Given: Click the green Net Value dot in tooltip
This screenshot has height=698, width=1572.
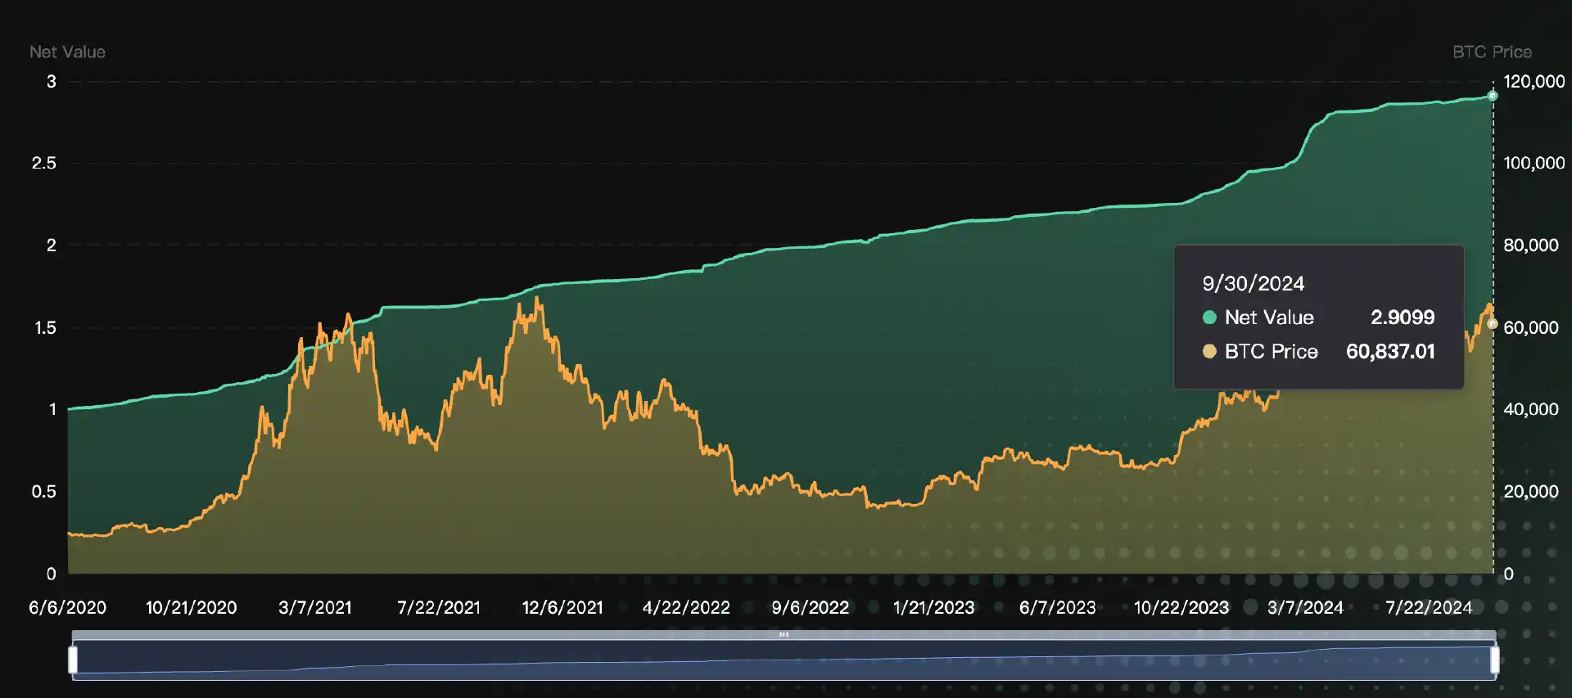Looking at the screenshot, I should tap(1208, 317).
